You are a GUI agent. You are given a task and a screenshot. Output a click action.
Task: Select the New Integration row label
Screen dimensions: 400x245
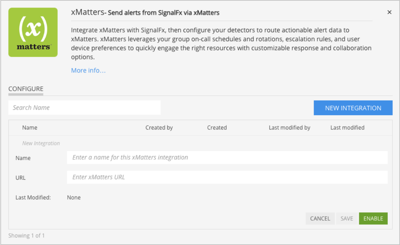coord(41,143)
